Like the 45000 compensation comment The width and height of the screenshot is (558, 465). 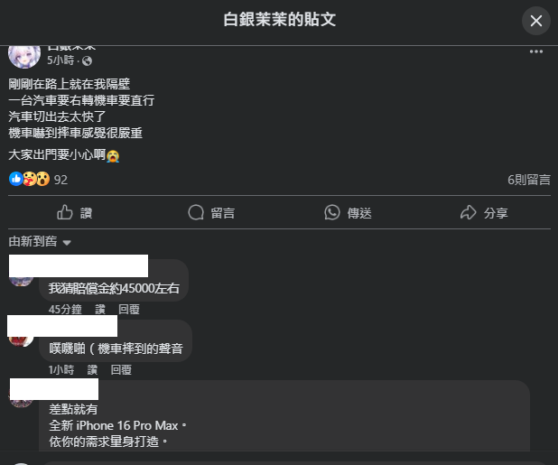[100, 309]
